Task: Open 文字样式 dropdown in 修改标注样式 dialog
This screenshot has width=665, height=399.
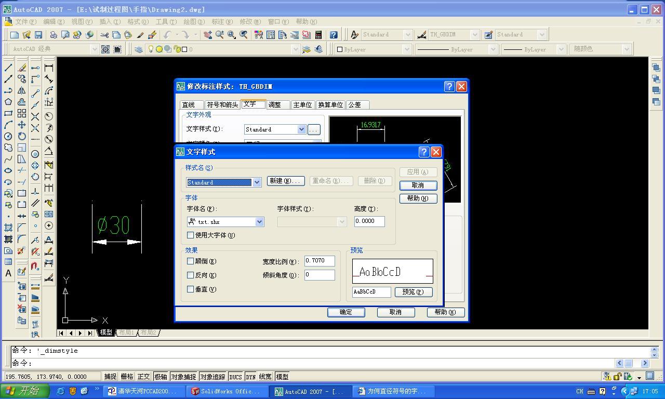Action: [x=301, y=129]
